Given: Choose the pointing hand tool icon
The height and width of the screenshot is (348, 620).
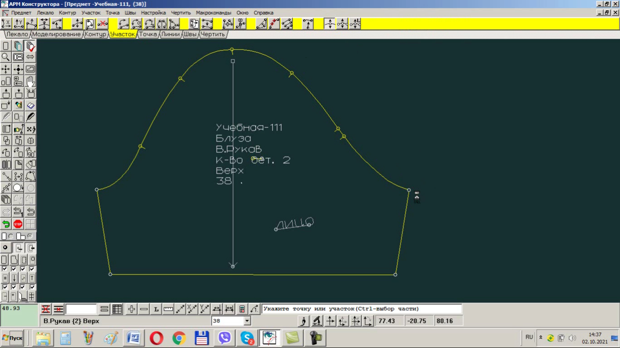Looking at the screenshot, I should (18, 129).
